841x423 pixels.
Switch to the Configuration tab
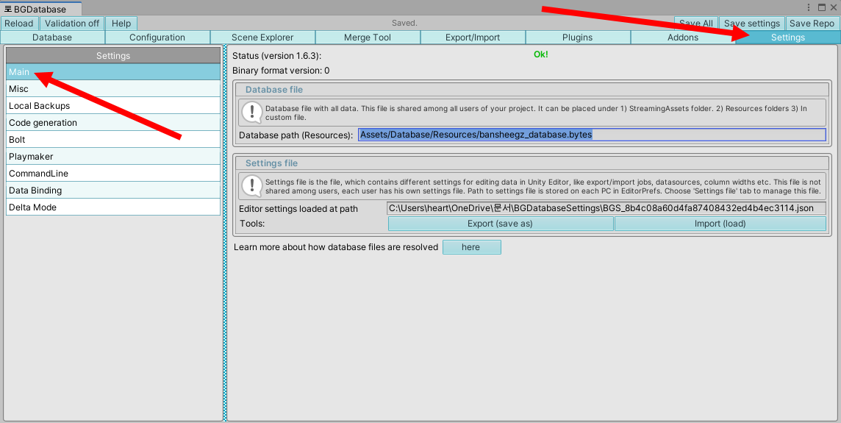point(157,37)
